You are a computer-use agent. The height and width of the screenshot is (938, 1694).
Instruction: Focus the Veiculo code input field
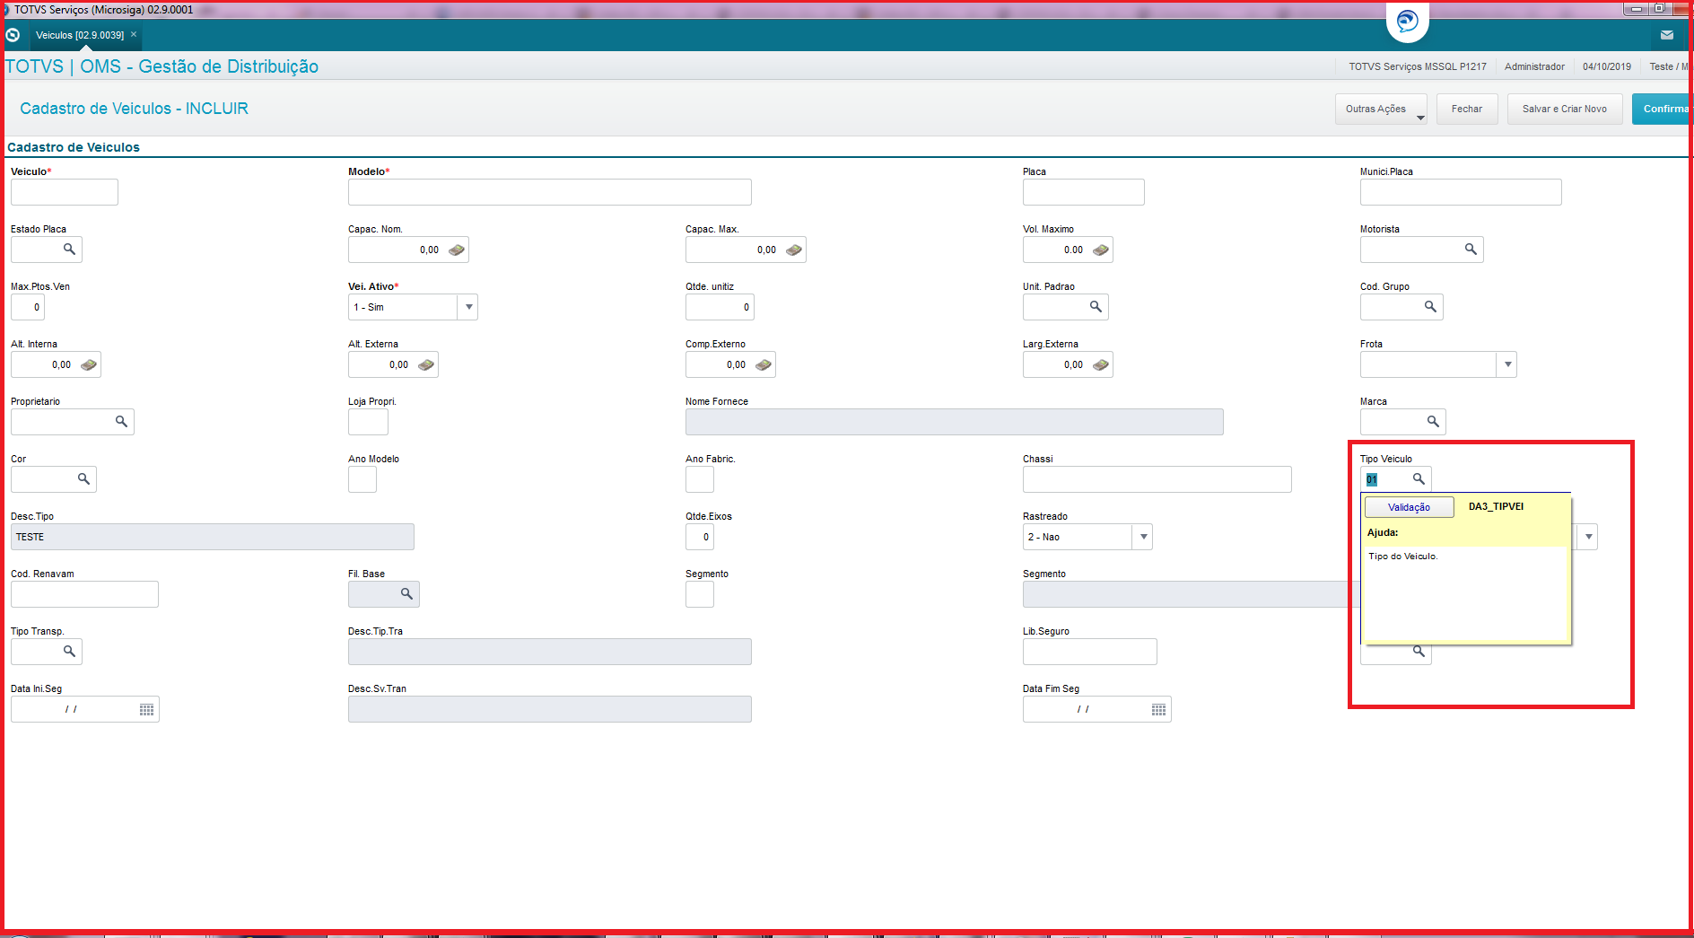coord(65,192)
